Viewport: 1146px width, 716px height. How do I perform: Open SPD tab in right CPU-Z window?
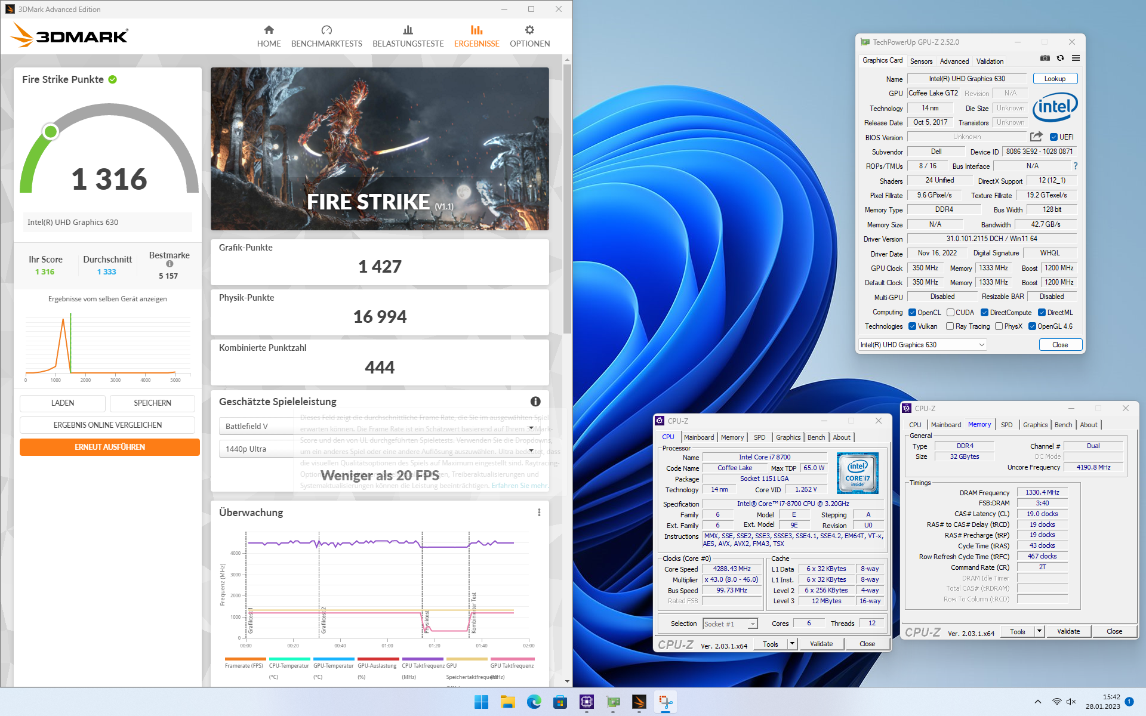pyautogui.click(x=1006, y=425)
